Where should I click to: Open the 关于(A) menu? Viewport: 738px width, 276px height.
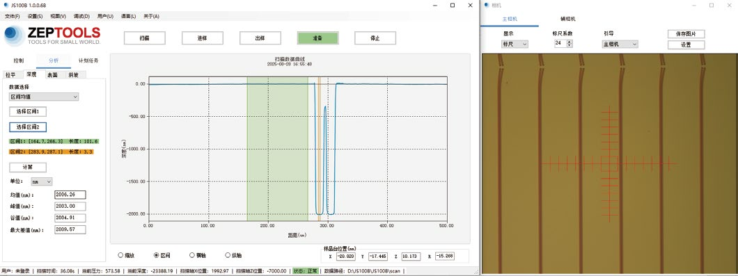[152, 16]
